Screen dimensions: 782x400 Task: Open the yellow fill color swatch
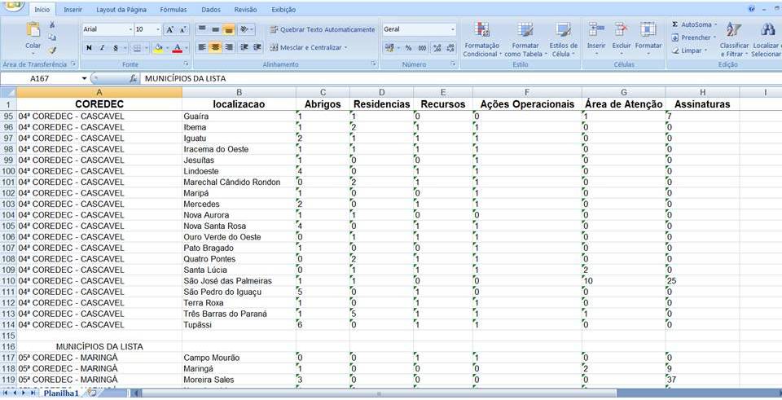tap(157, 48)
